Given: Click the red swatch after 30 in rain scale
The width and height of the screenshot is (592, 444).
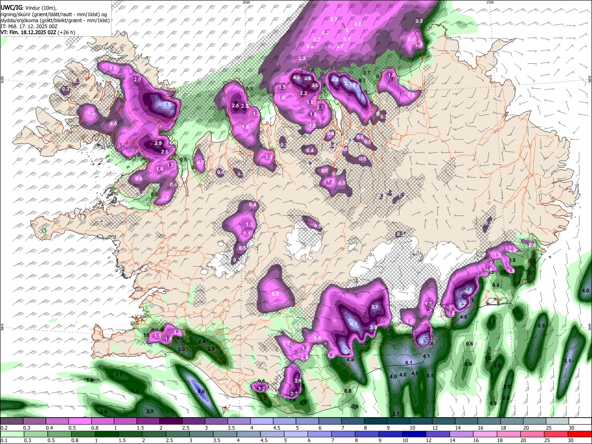Looking at the screenshot, I should [x=580, y=434].
